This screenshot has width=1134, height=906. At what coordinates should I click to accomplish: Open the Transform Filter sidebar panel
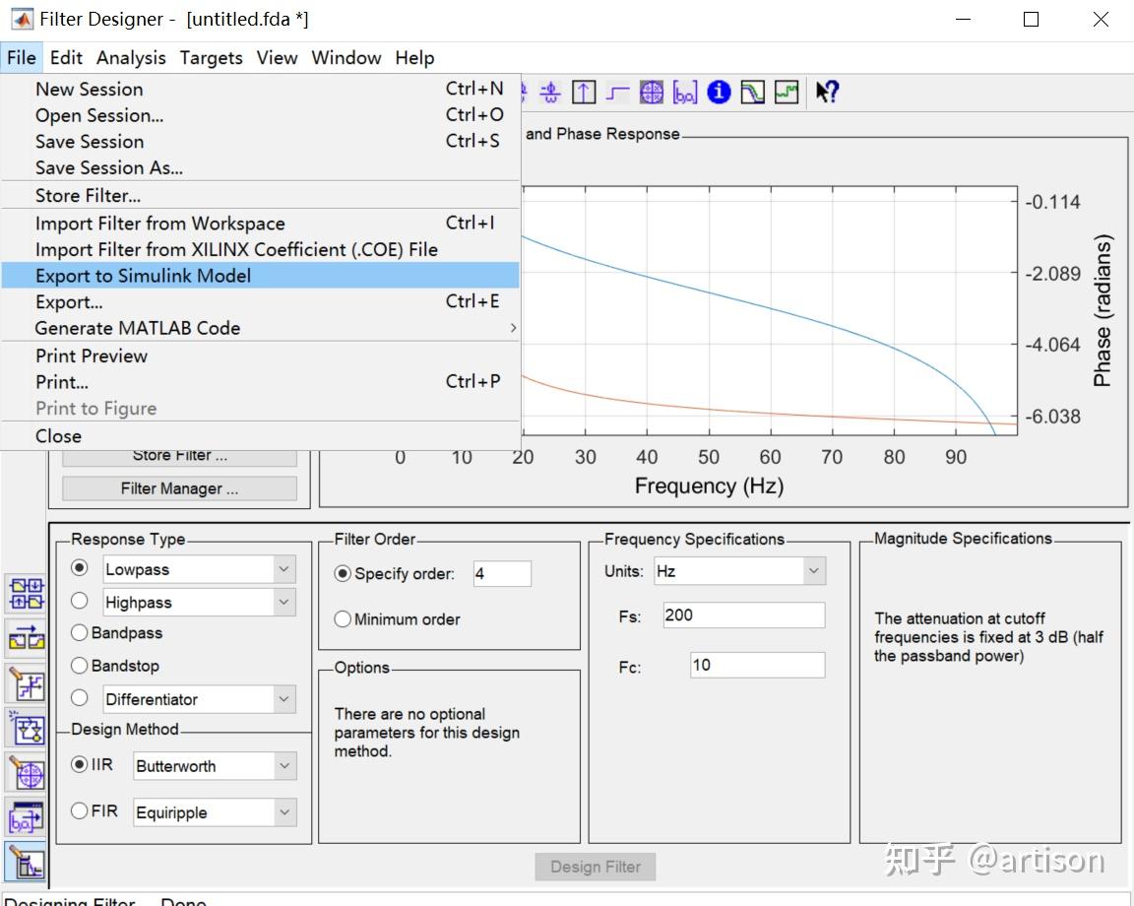[27, 638]
